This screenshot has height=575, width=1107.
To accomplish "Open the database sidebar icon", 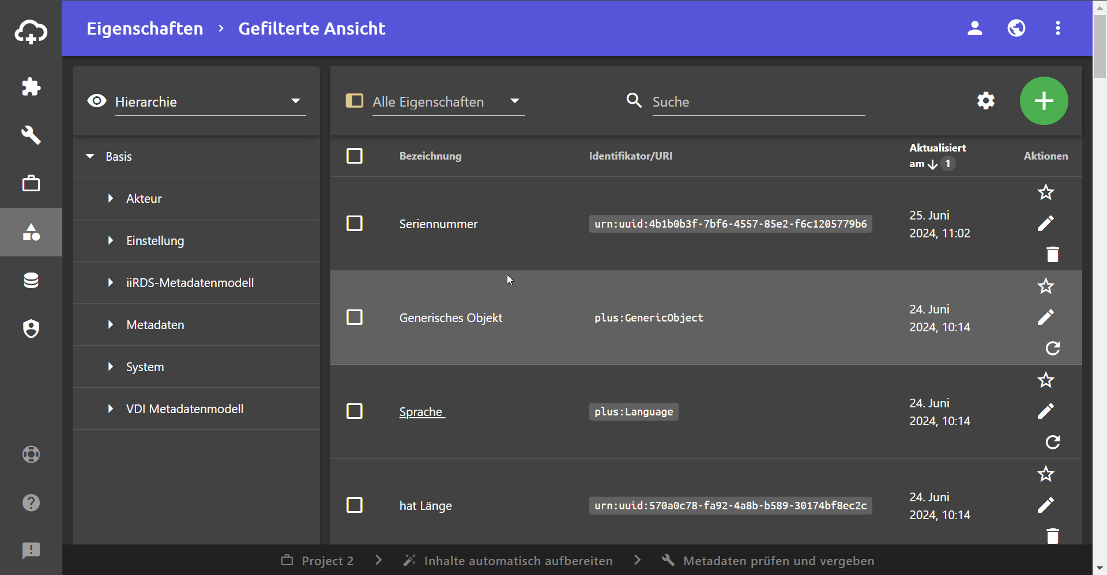I will coord(31,281).
